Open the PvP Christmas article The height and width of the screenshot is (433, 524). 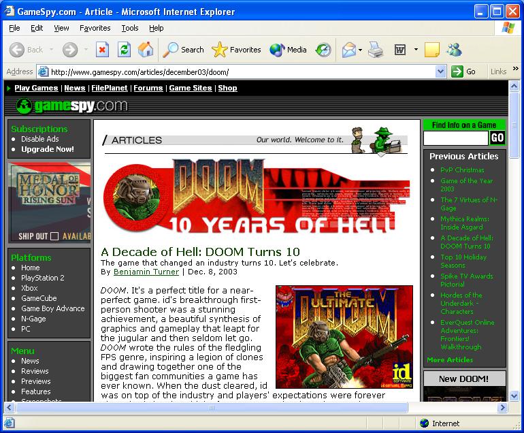pyautogui.click(x=462, y=170)
